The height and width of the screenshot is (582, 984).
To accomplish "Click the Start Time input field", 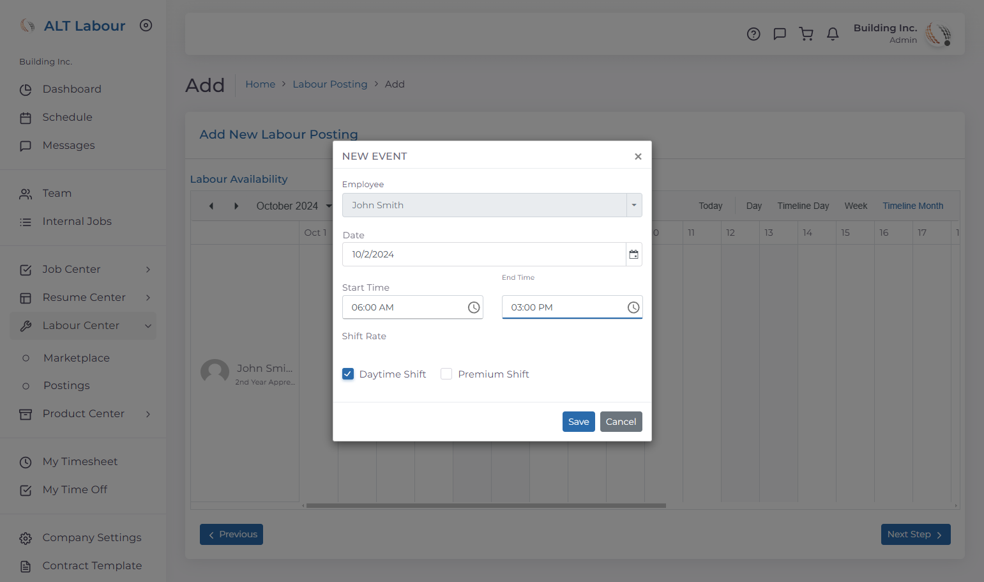I will click(413, 307).
